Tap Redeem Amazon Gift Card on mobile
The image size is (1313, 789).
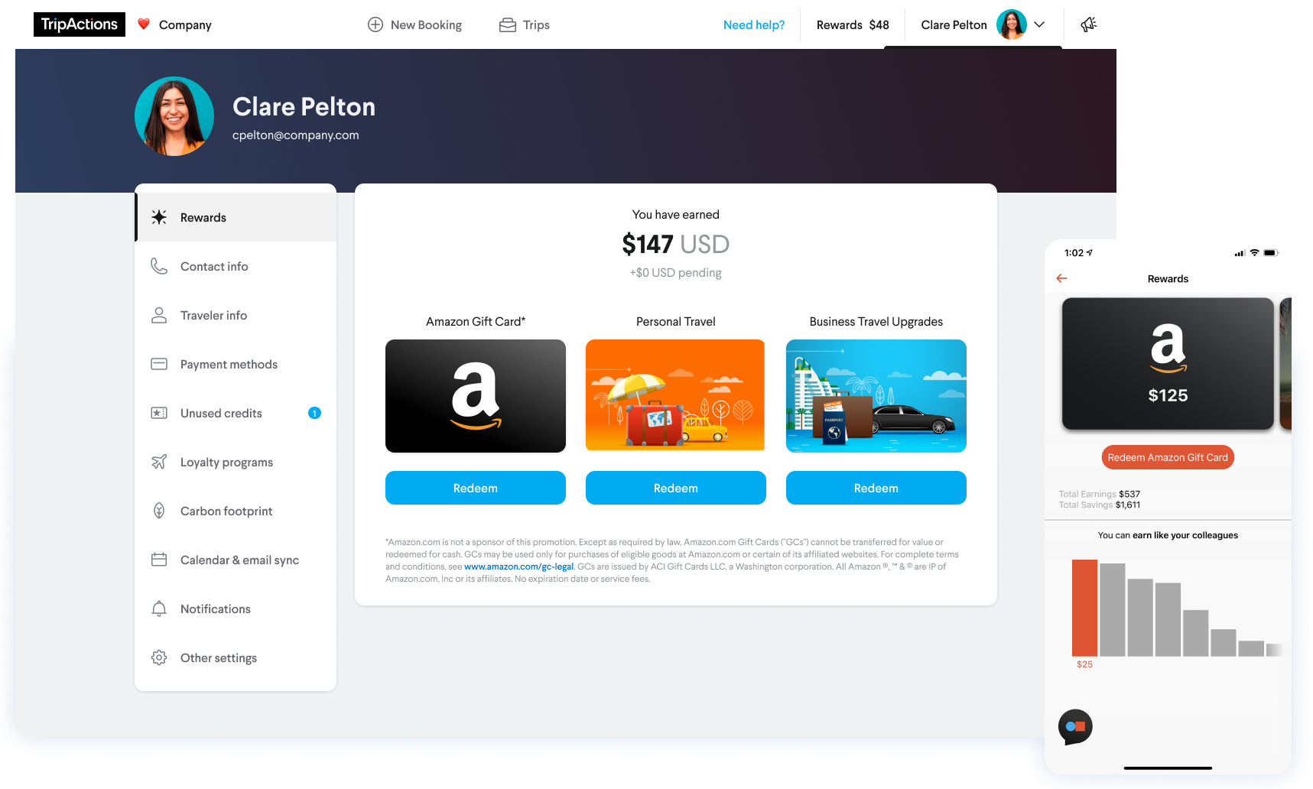click(1168, 457)
